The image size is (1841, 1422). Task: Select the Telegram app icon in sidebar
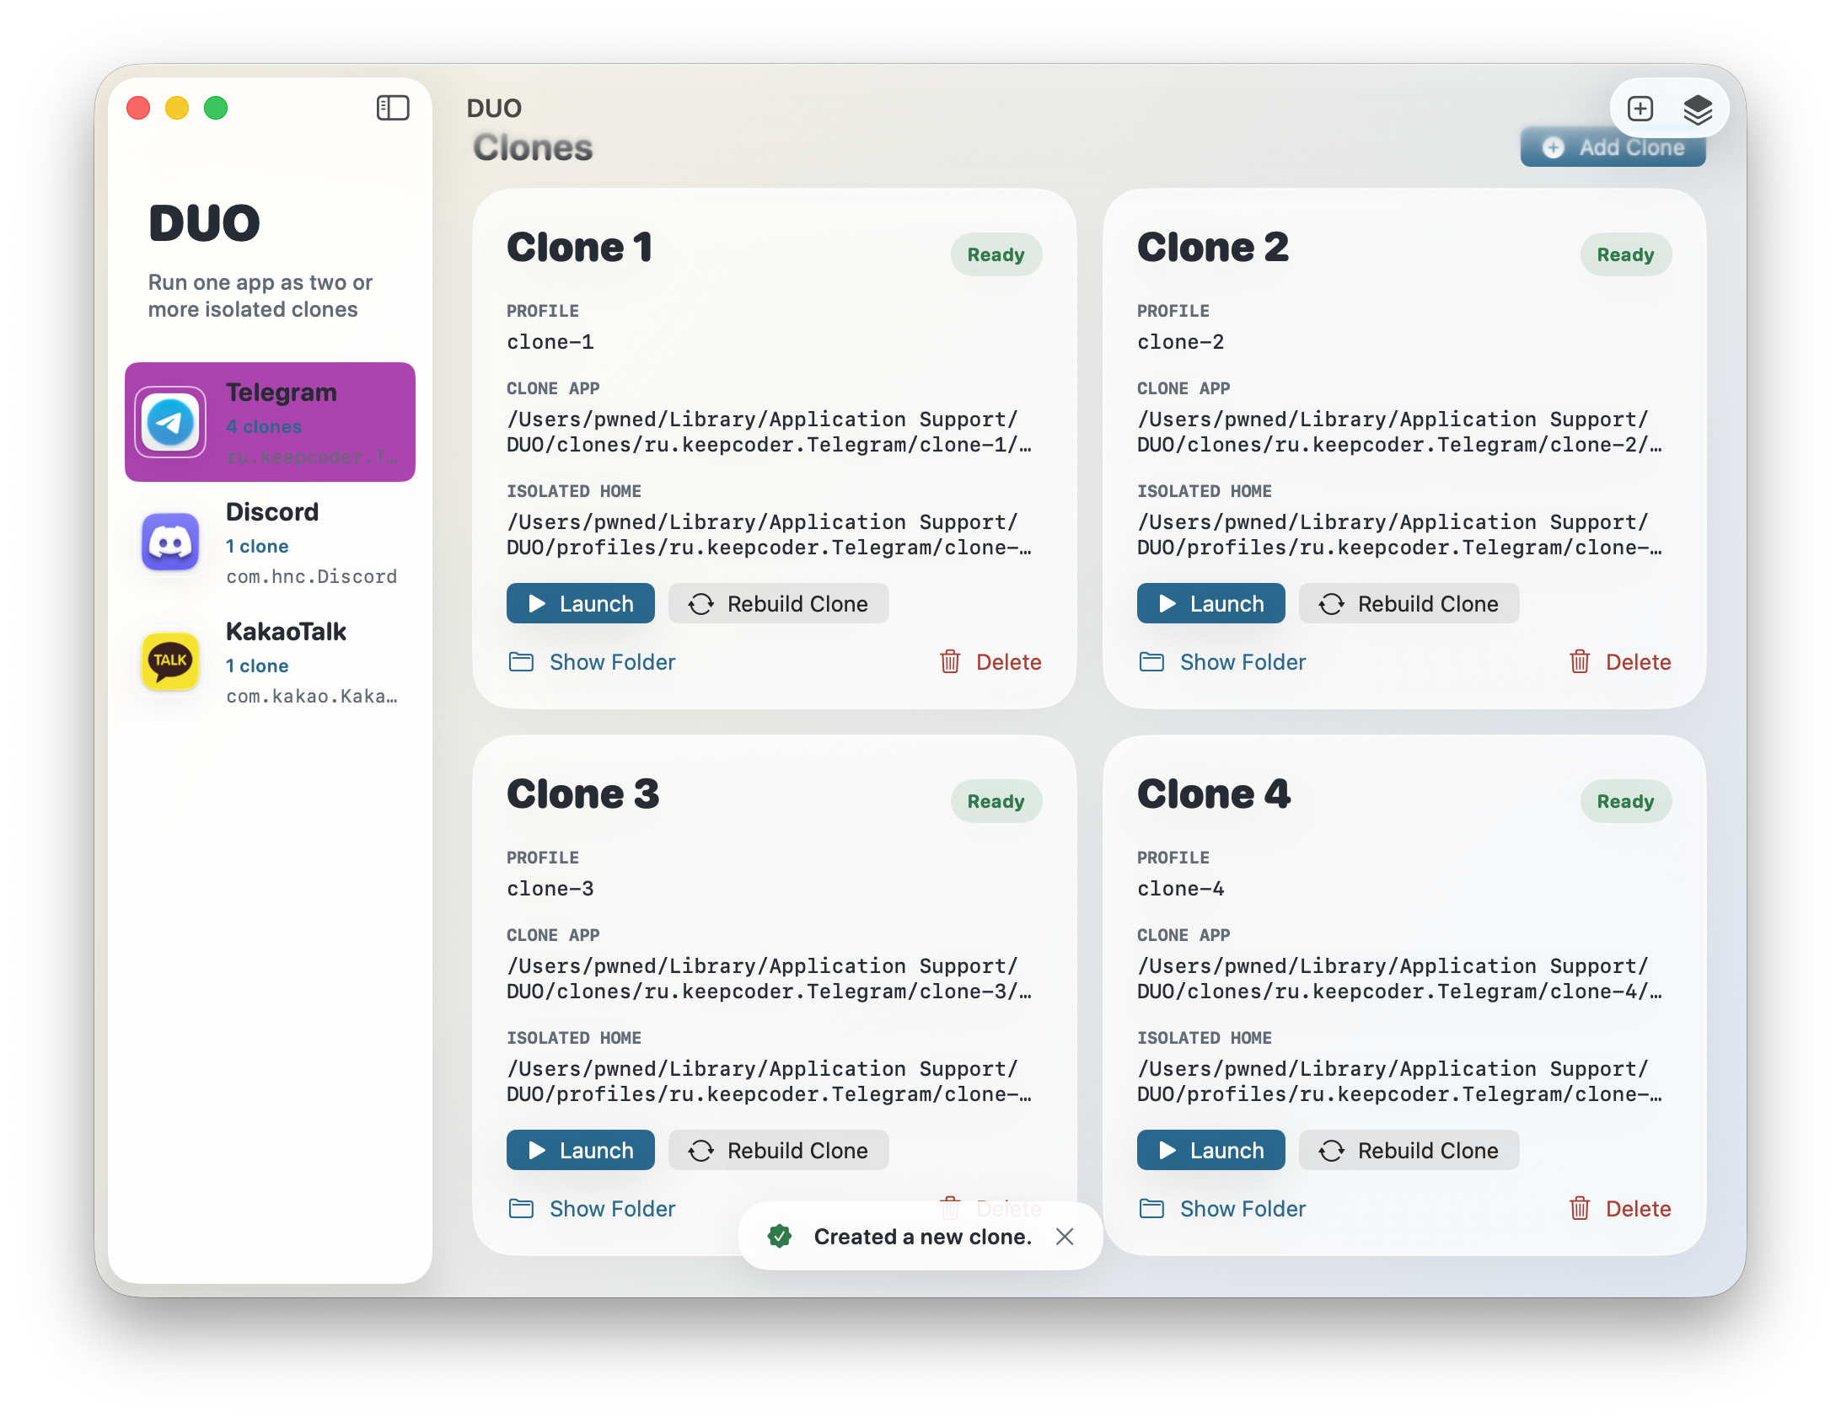172,422
